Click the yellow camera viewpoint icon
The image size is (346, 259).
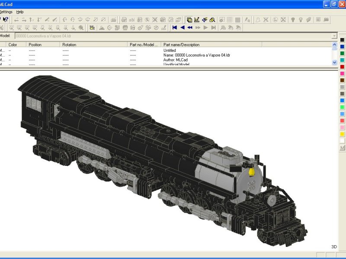click(92, 28)
